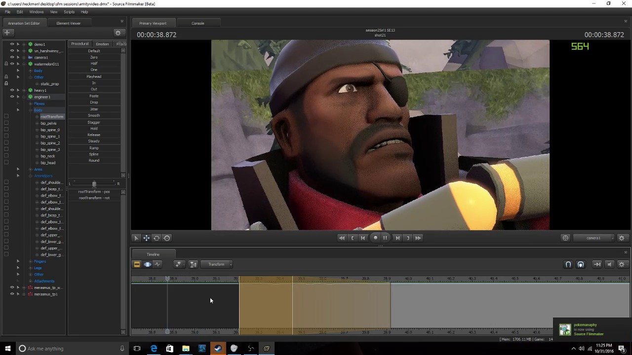Expand the Fingers control group
This screenshot has width=632, height=355.
pos(31,261)
